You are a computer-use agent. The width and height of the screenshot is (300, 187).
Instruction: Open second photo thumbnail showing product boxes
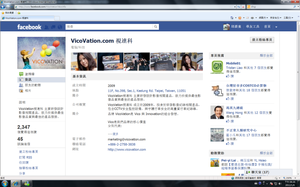click(111, 62)
